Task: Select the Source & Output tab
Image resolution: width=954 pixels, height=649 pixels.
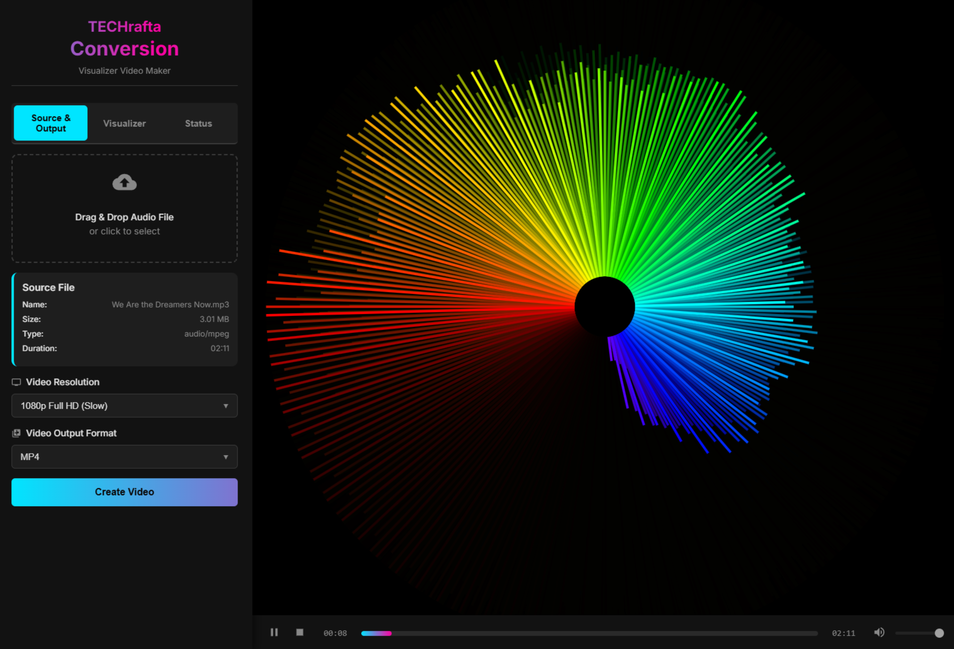Action: pyautogui.click(x=50, y=123)
